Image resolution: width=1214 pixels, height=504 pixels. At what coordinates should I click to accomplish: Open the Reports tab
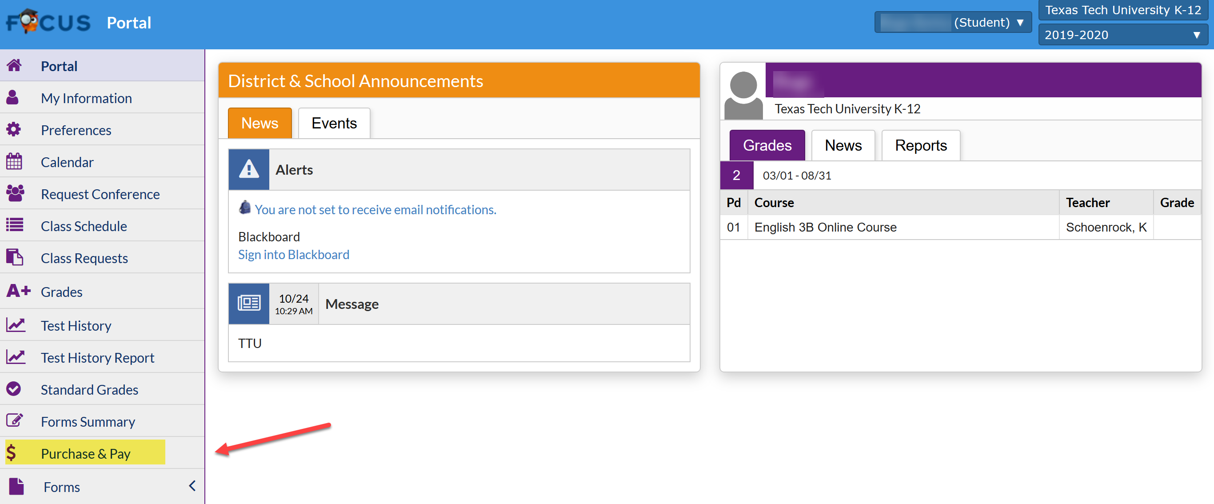tap(921, 145)
